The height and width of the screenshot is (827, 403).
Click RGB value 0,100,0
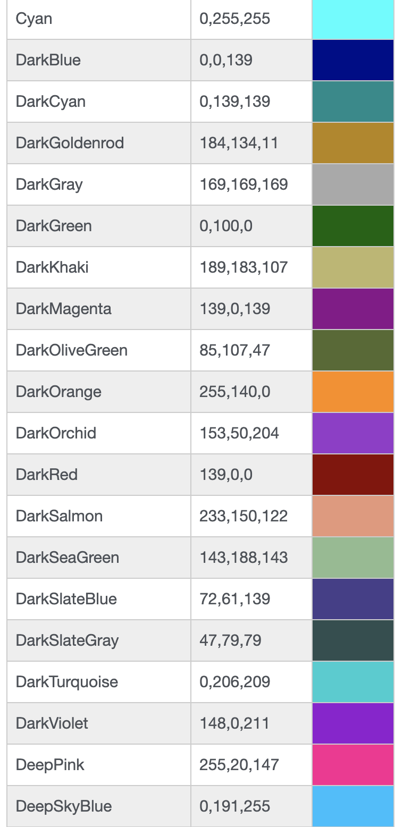226,226
